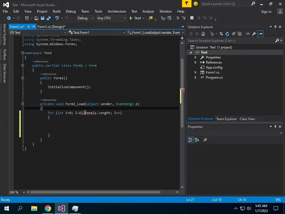Open the Toolbox side tab
This screenshot has width=285, height=214.
click(4, 54)
